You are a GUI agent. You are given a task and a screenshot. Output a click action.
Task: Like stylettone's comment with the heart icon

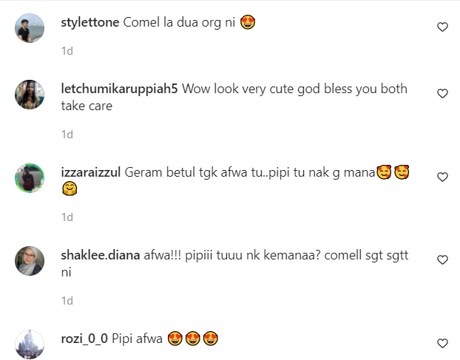coord(442,27)
